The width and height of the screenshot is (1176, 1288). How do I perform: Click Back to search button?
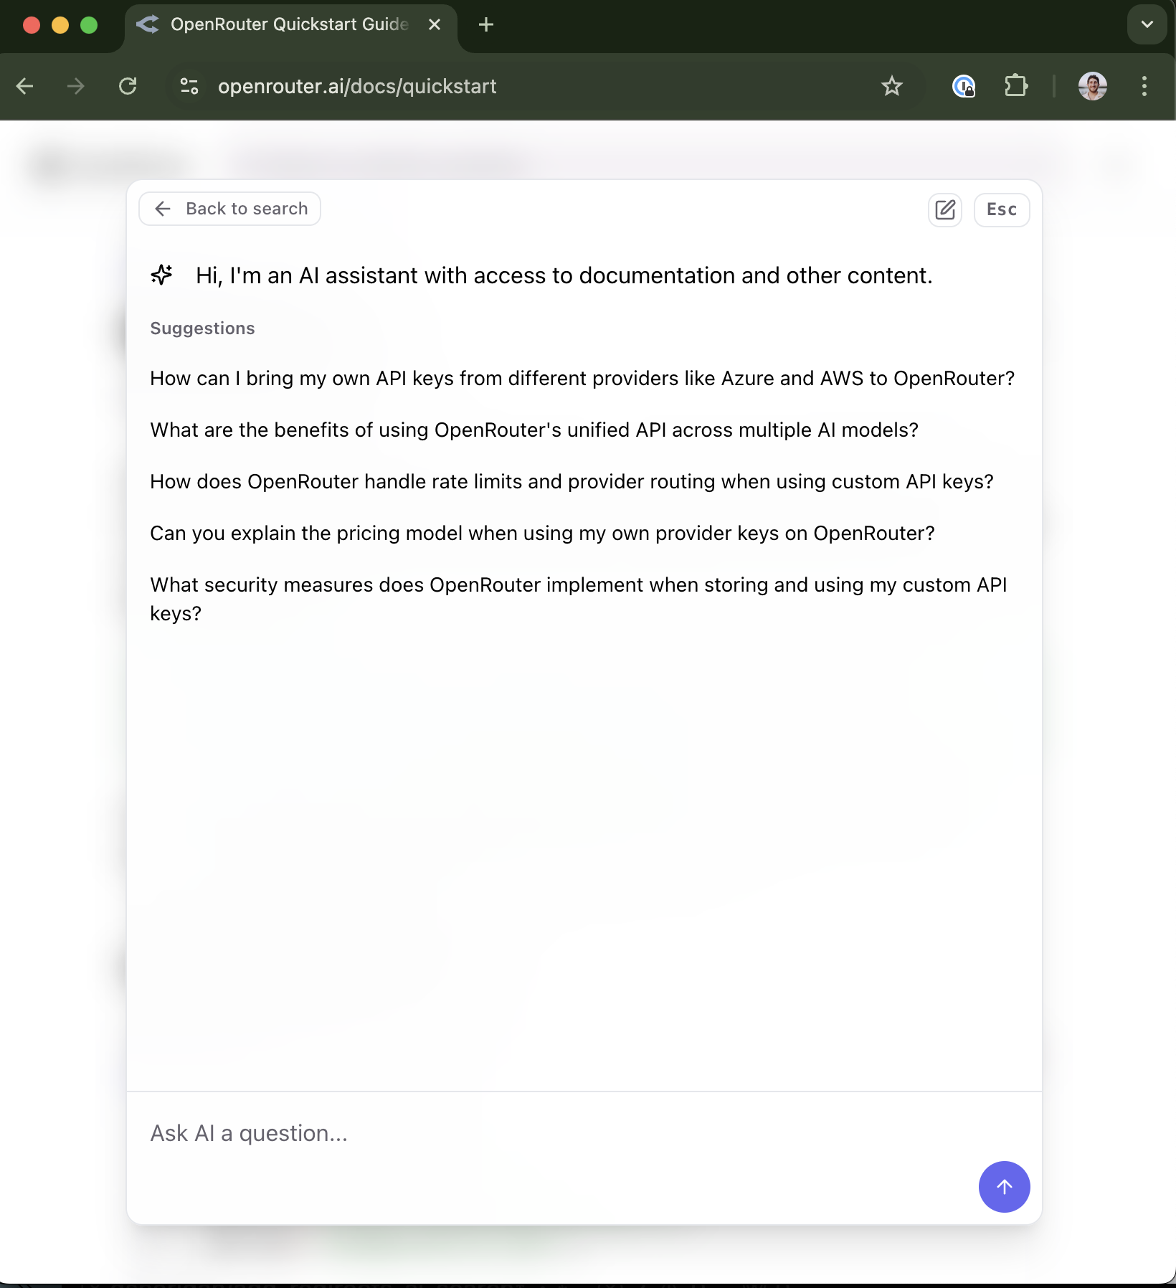point(229,209)
